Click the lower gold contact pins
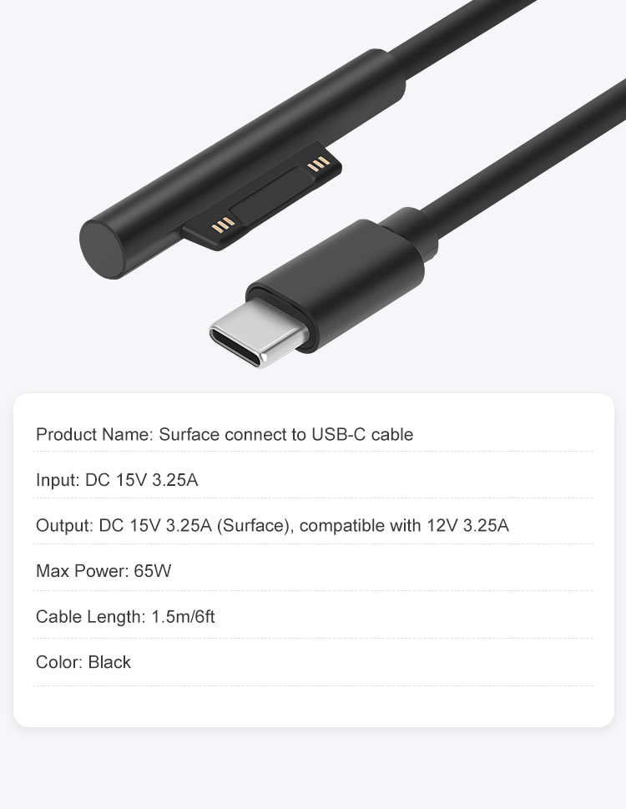 [x=224, y=225]
